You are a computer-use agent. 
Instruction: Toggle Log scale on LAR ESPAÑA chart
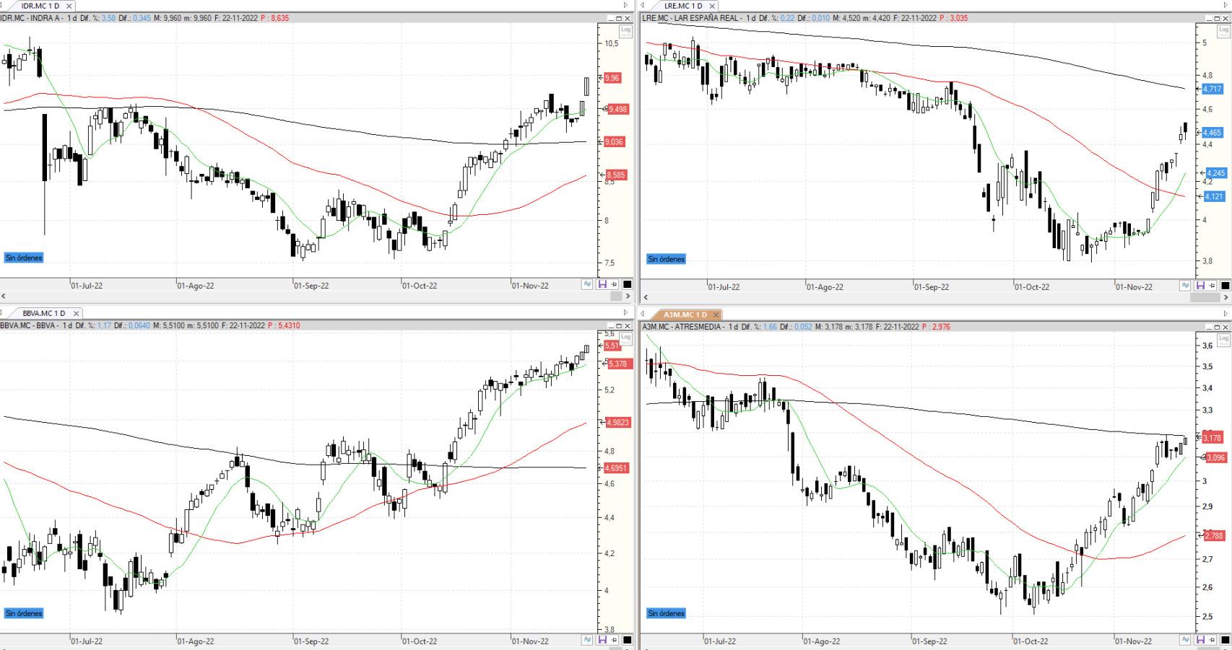[x=1223, y=30]
